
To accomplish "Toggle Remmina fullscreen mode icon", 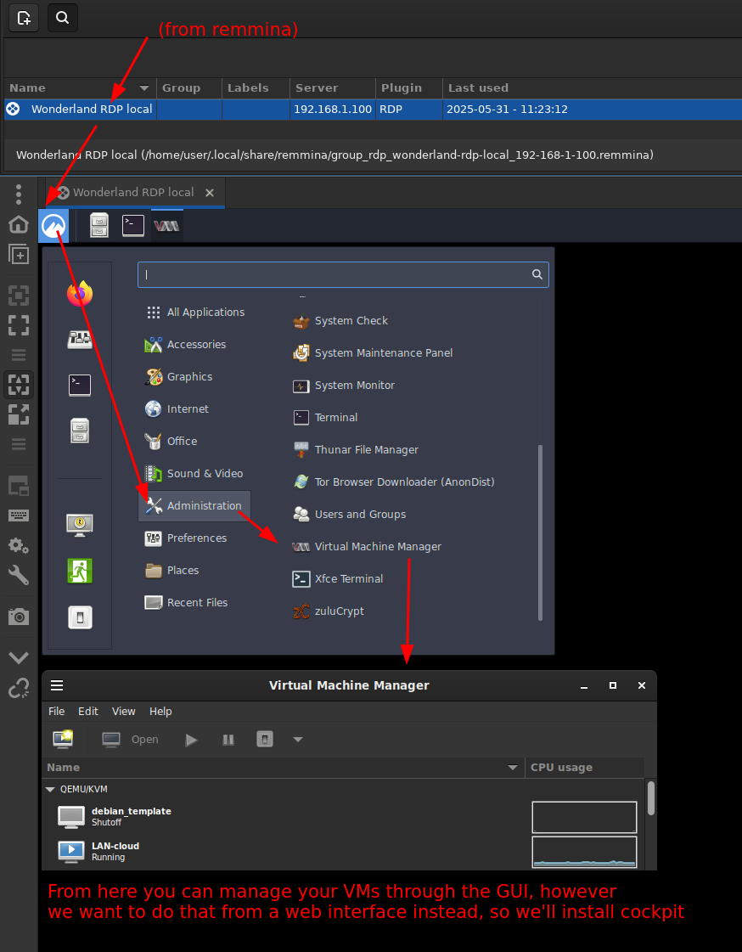I will [19, 324].
